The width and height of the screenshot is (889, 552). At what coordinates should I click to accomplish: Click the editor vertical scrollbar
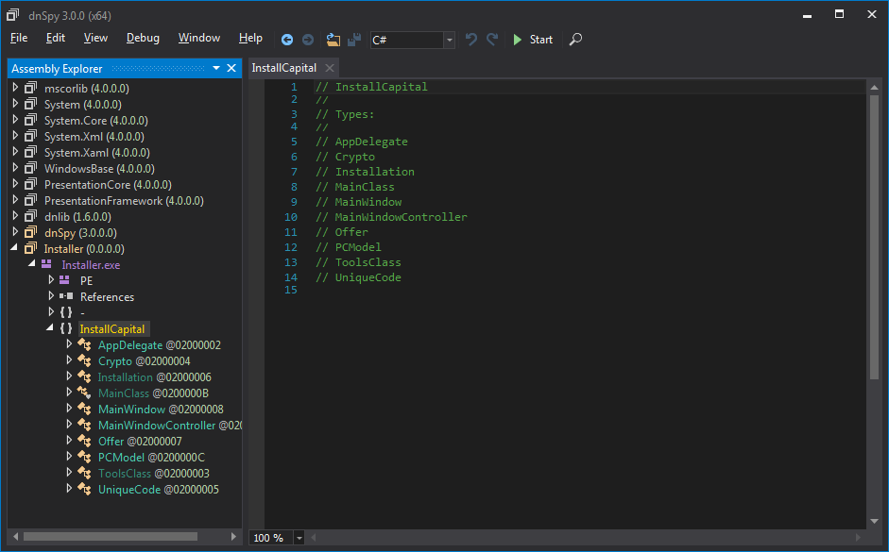(x=874, y=236)
